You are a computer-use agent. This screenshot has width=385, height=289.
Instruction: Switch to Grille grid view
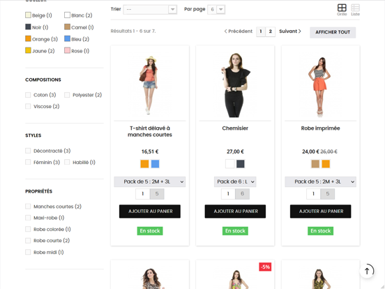pos(342,10)
